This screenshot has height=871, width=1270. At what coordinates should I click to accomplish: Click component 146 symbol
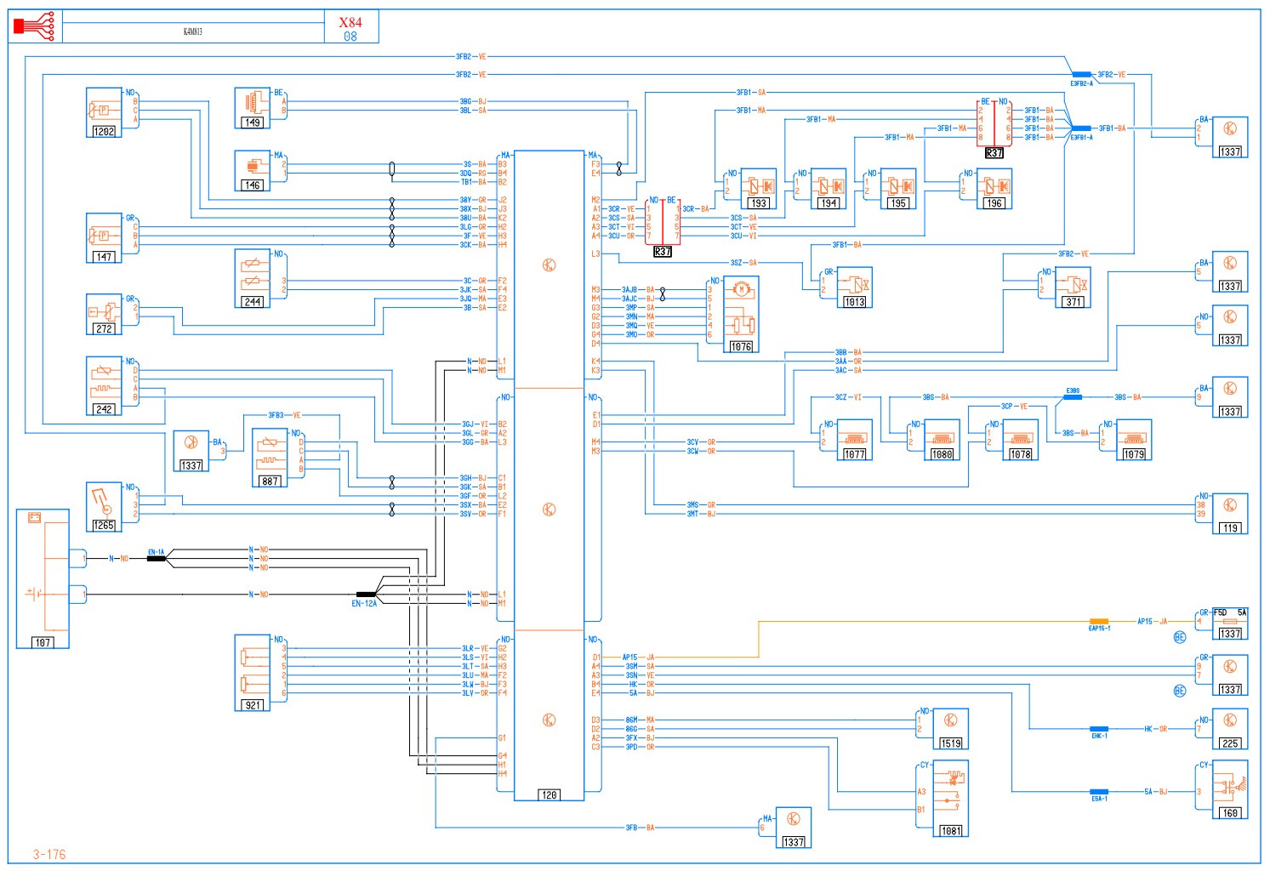point(253,171)
